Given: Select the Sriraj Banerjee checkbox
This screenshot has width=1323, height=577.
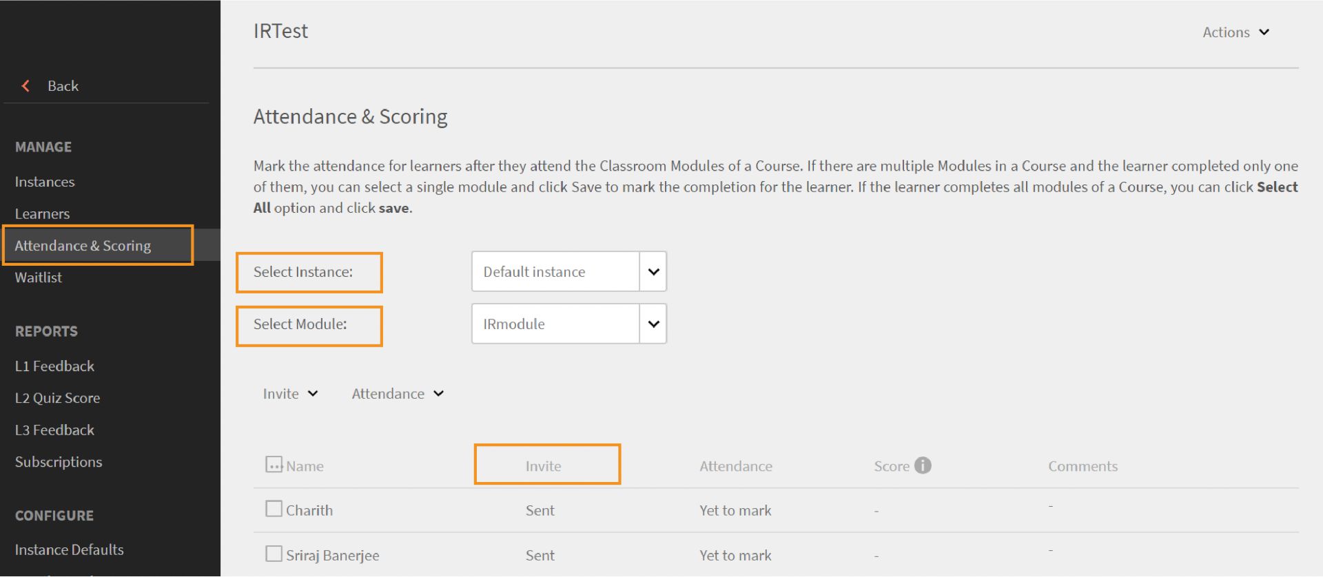Looking at the screenshot, I should pos(274,554).
